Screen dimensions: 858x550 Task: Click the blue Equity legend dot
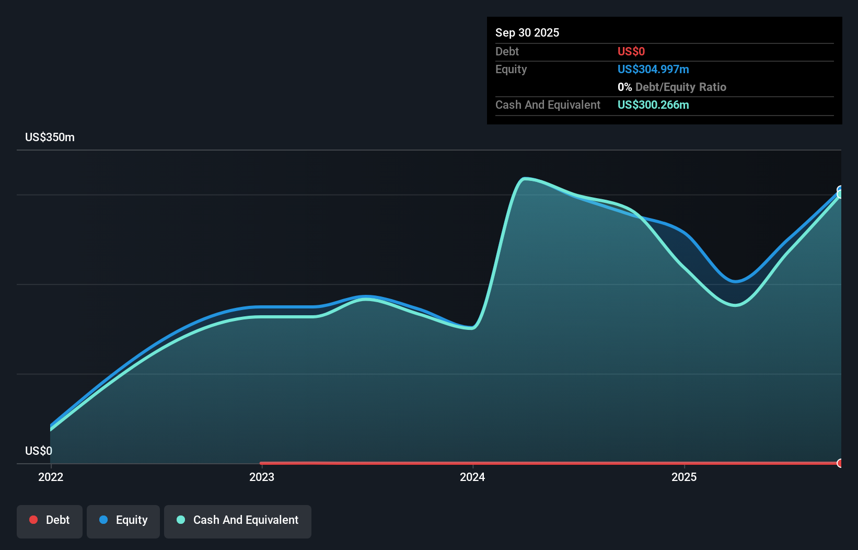click(103, 520)
